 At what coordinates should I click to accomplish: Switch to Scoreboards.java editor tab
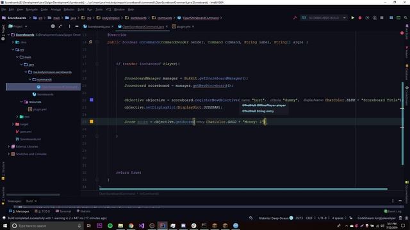[98, 27]
